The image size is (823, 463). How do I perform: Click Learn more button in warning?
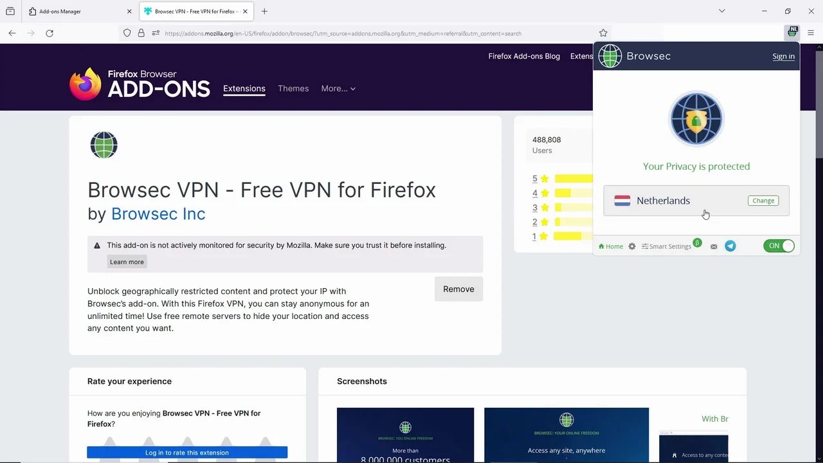127,262
